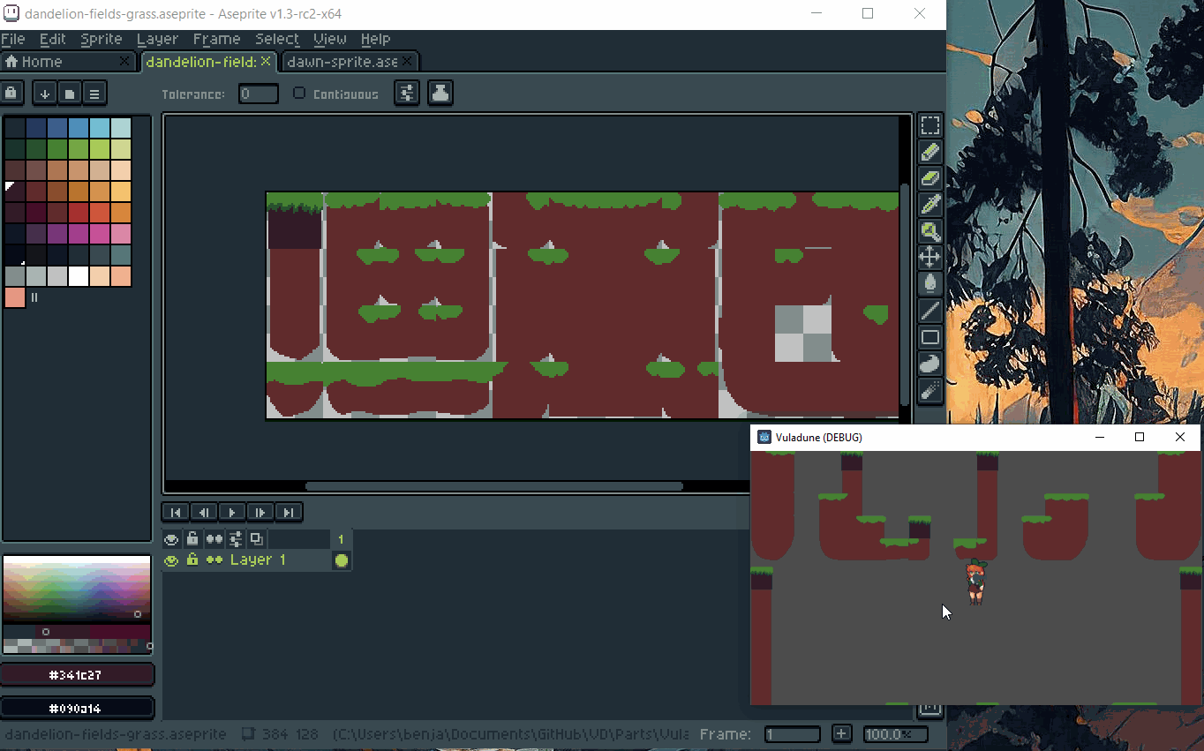Enable the Contiguous checkbox
Screen dimensions: 1204x751
299,94
